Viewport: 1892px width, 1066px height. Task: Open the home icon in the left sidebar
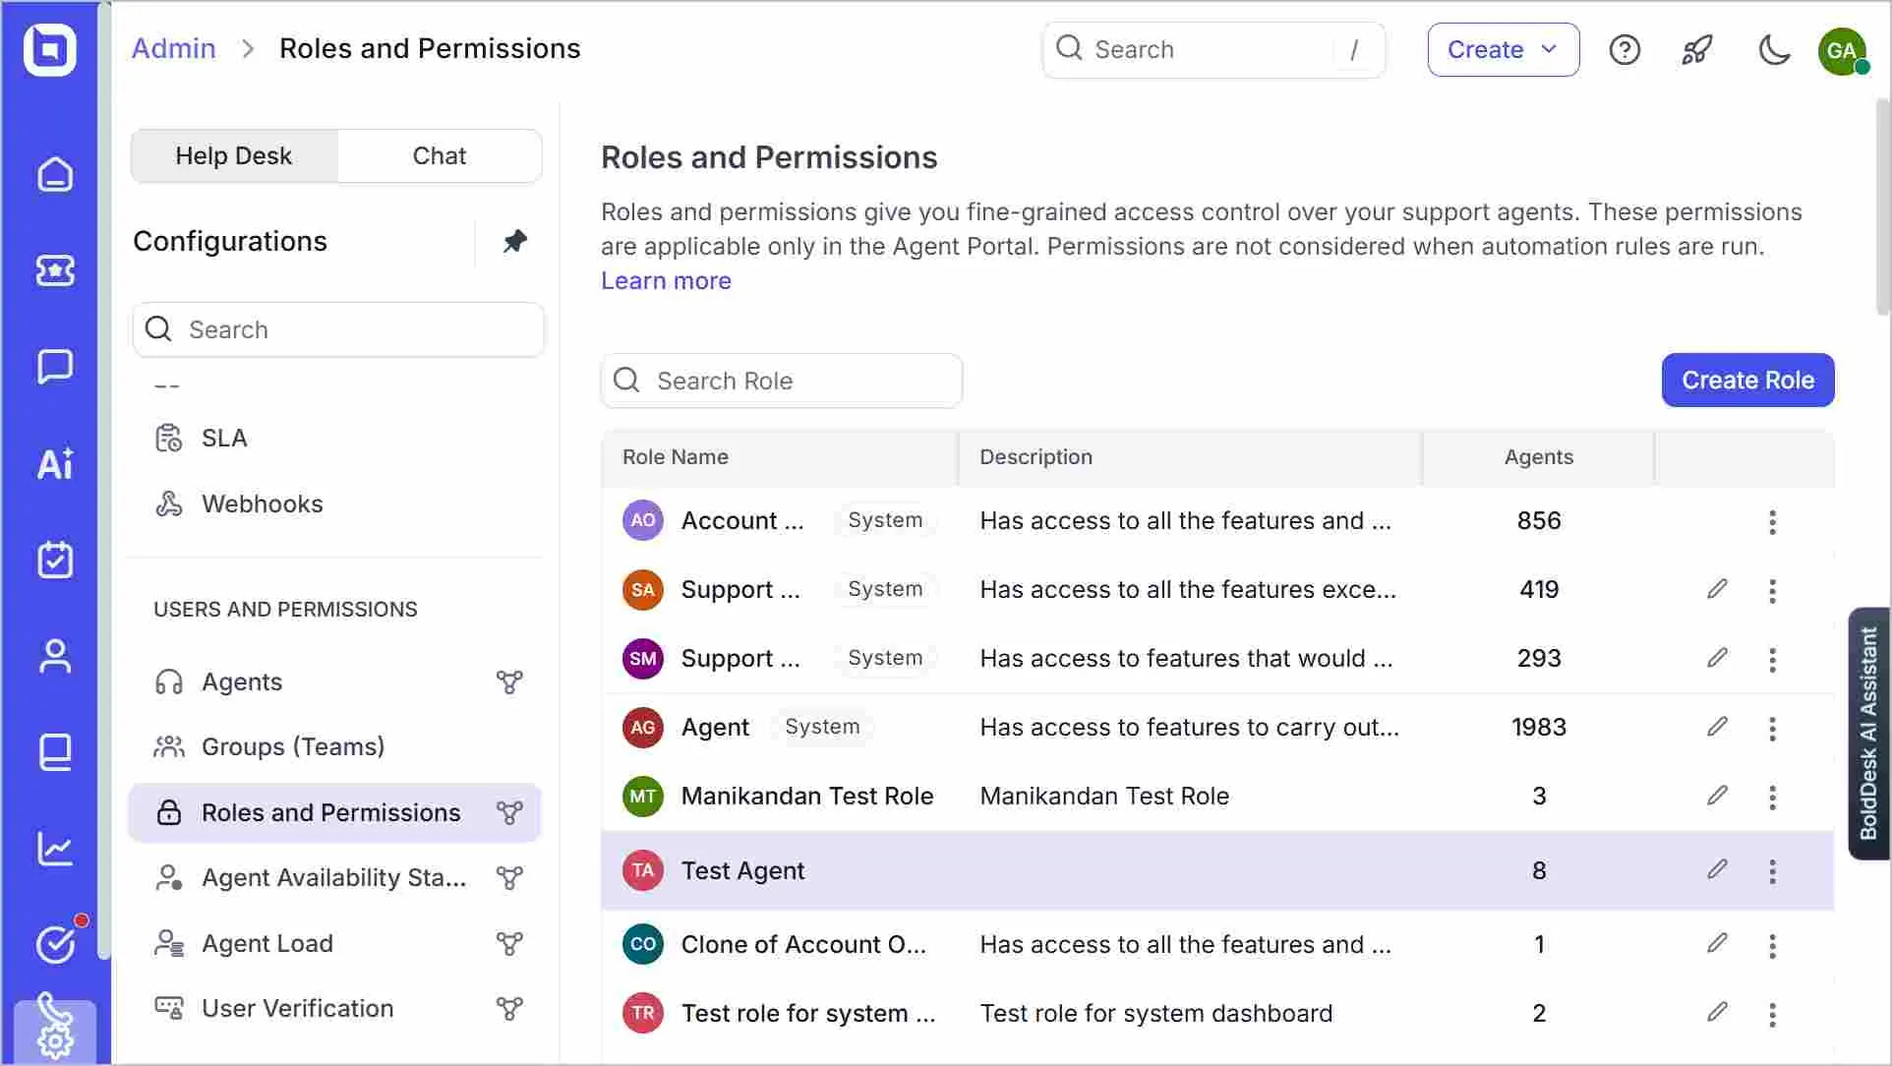tap(55, 174)
